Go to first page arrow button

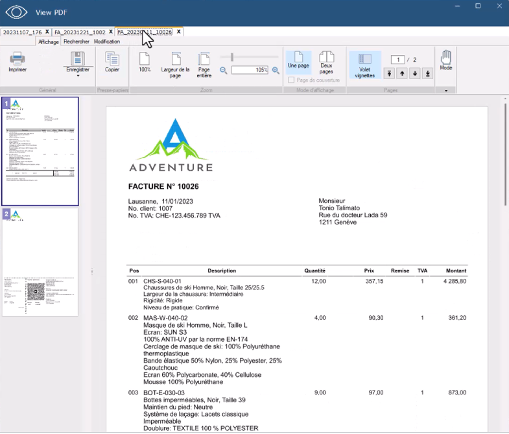(389, 73)
